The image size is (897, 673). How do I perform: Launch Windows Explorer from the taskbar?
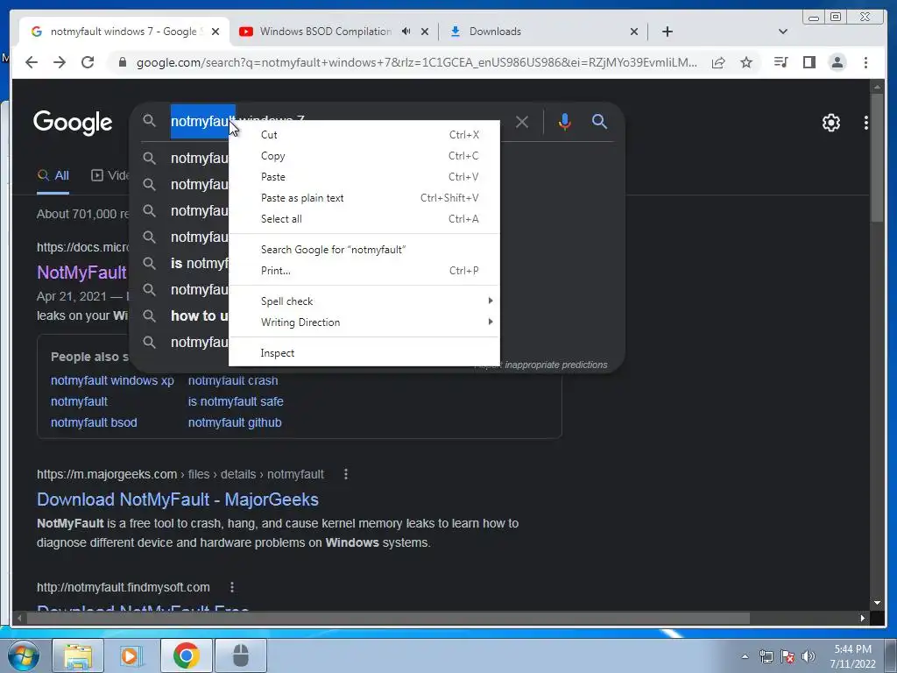pos(78,655)
